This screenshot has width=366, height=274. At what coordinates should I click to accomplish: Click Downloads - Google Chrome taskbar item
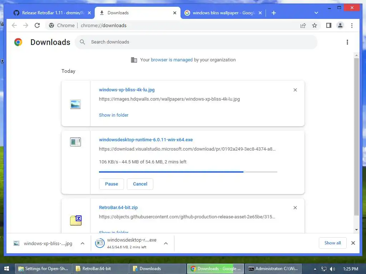[x=216, y=269]
